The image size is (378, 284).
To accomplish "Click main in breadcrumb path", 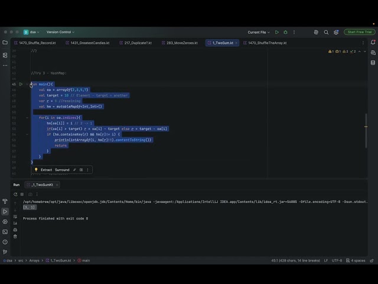I will tap(84, 260).
